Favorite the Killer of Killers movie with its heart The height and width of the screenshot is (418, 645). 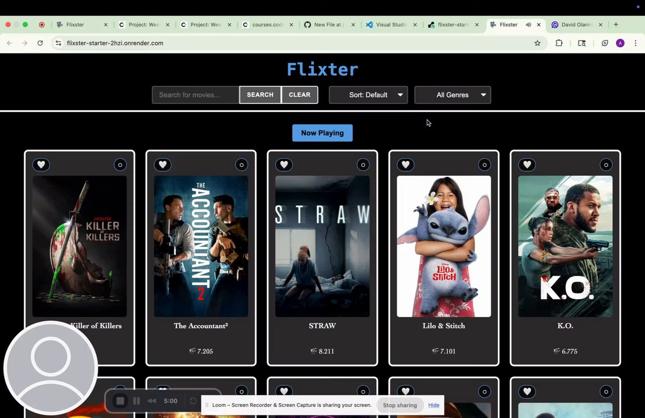(41, 165)
